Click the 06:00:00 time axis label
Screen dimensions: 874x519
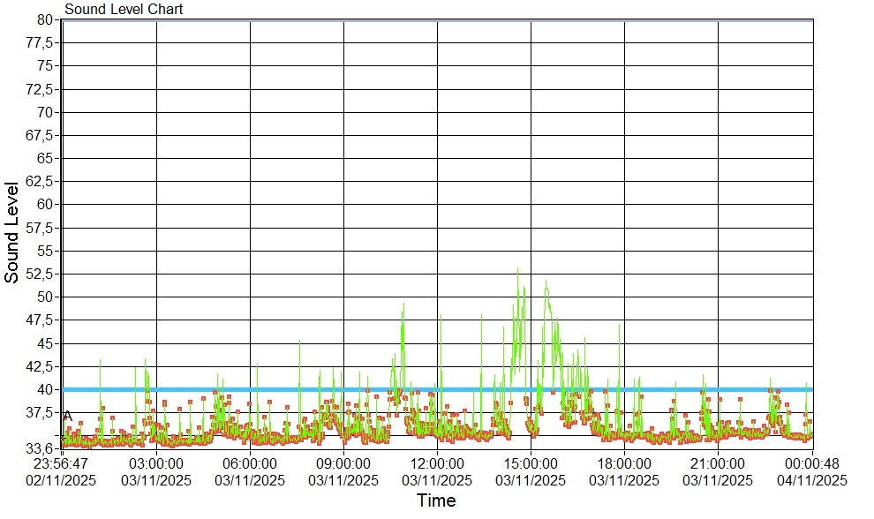(x=250, y=463)
